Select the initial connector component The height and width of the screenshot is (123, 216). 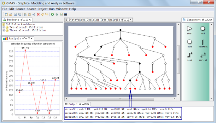tap(203, 55)
